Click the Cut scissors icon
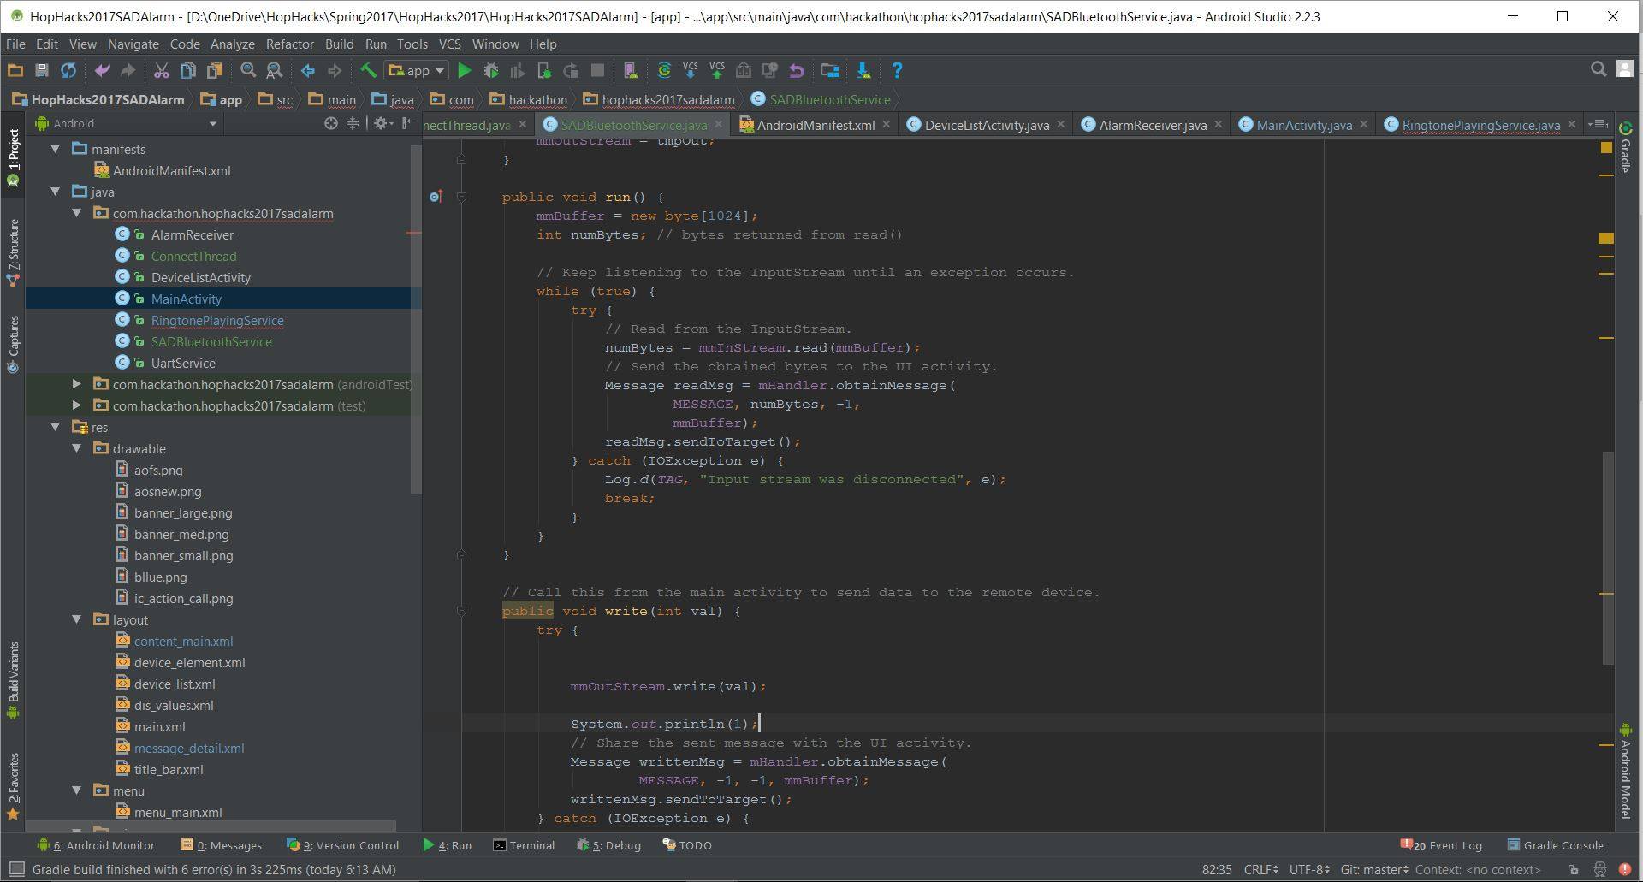Viewport: 1643px width, 882px height. point(161,71)
